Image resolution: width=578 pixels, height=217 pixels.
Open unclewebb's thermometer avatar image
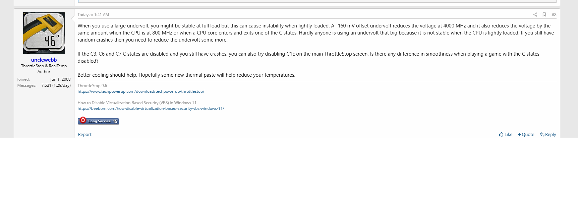(44, 33)
